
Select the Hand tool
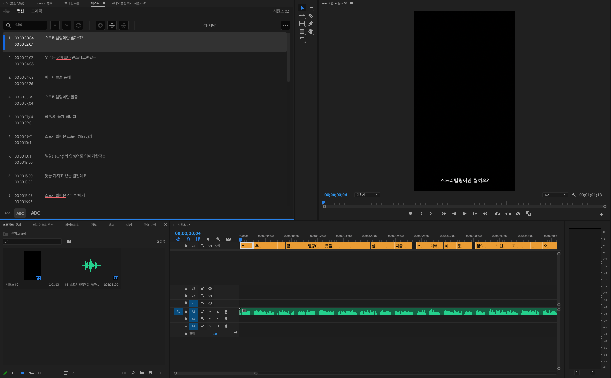point(311,31)
